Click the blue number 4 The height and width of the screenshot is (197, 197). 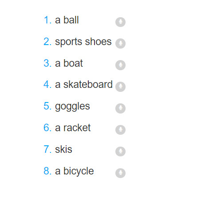click(x=47, y=84)
